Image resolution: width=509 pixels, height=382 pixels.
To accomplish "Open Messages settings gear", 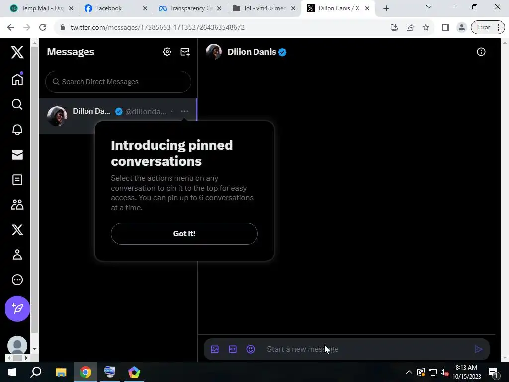I will [167, 52].
